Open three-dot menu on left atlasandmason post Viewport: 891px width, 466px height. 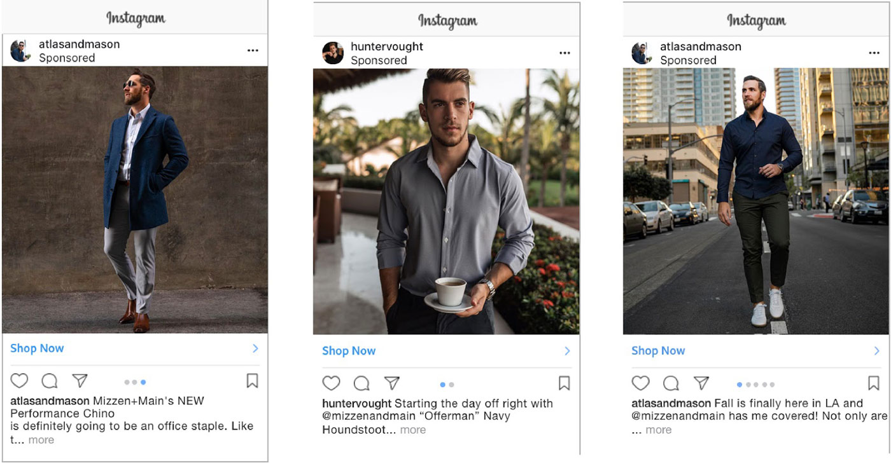[x=253, y=50]
